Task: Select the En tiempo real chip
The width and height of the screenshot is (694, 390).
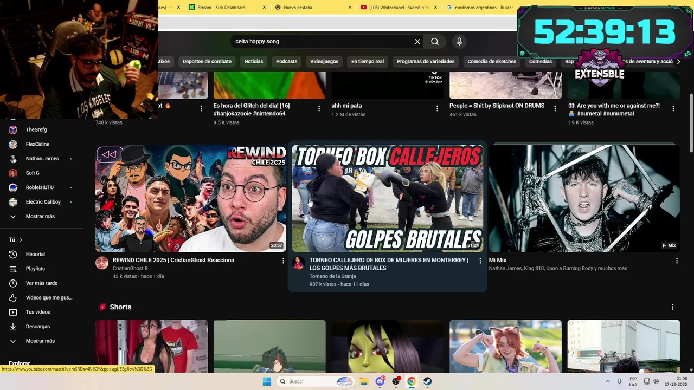Action: coord(368,62)
